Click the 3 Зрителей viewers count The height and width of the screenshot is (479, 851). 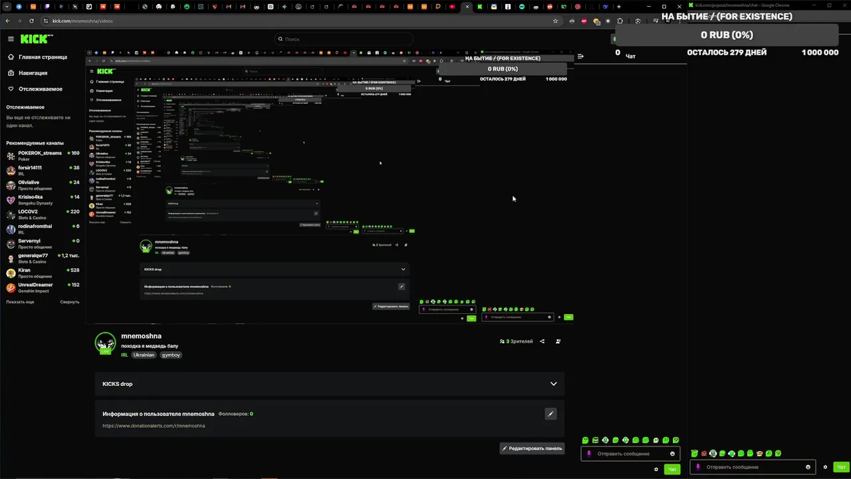tap(517, 341)
